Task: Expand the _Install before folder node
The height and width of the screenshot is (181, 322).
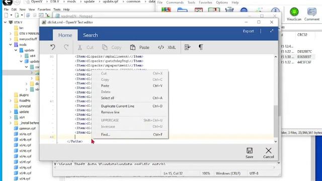Action: click(x=11, y=123)
